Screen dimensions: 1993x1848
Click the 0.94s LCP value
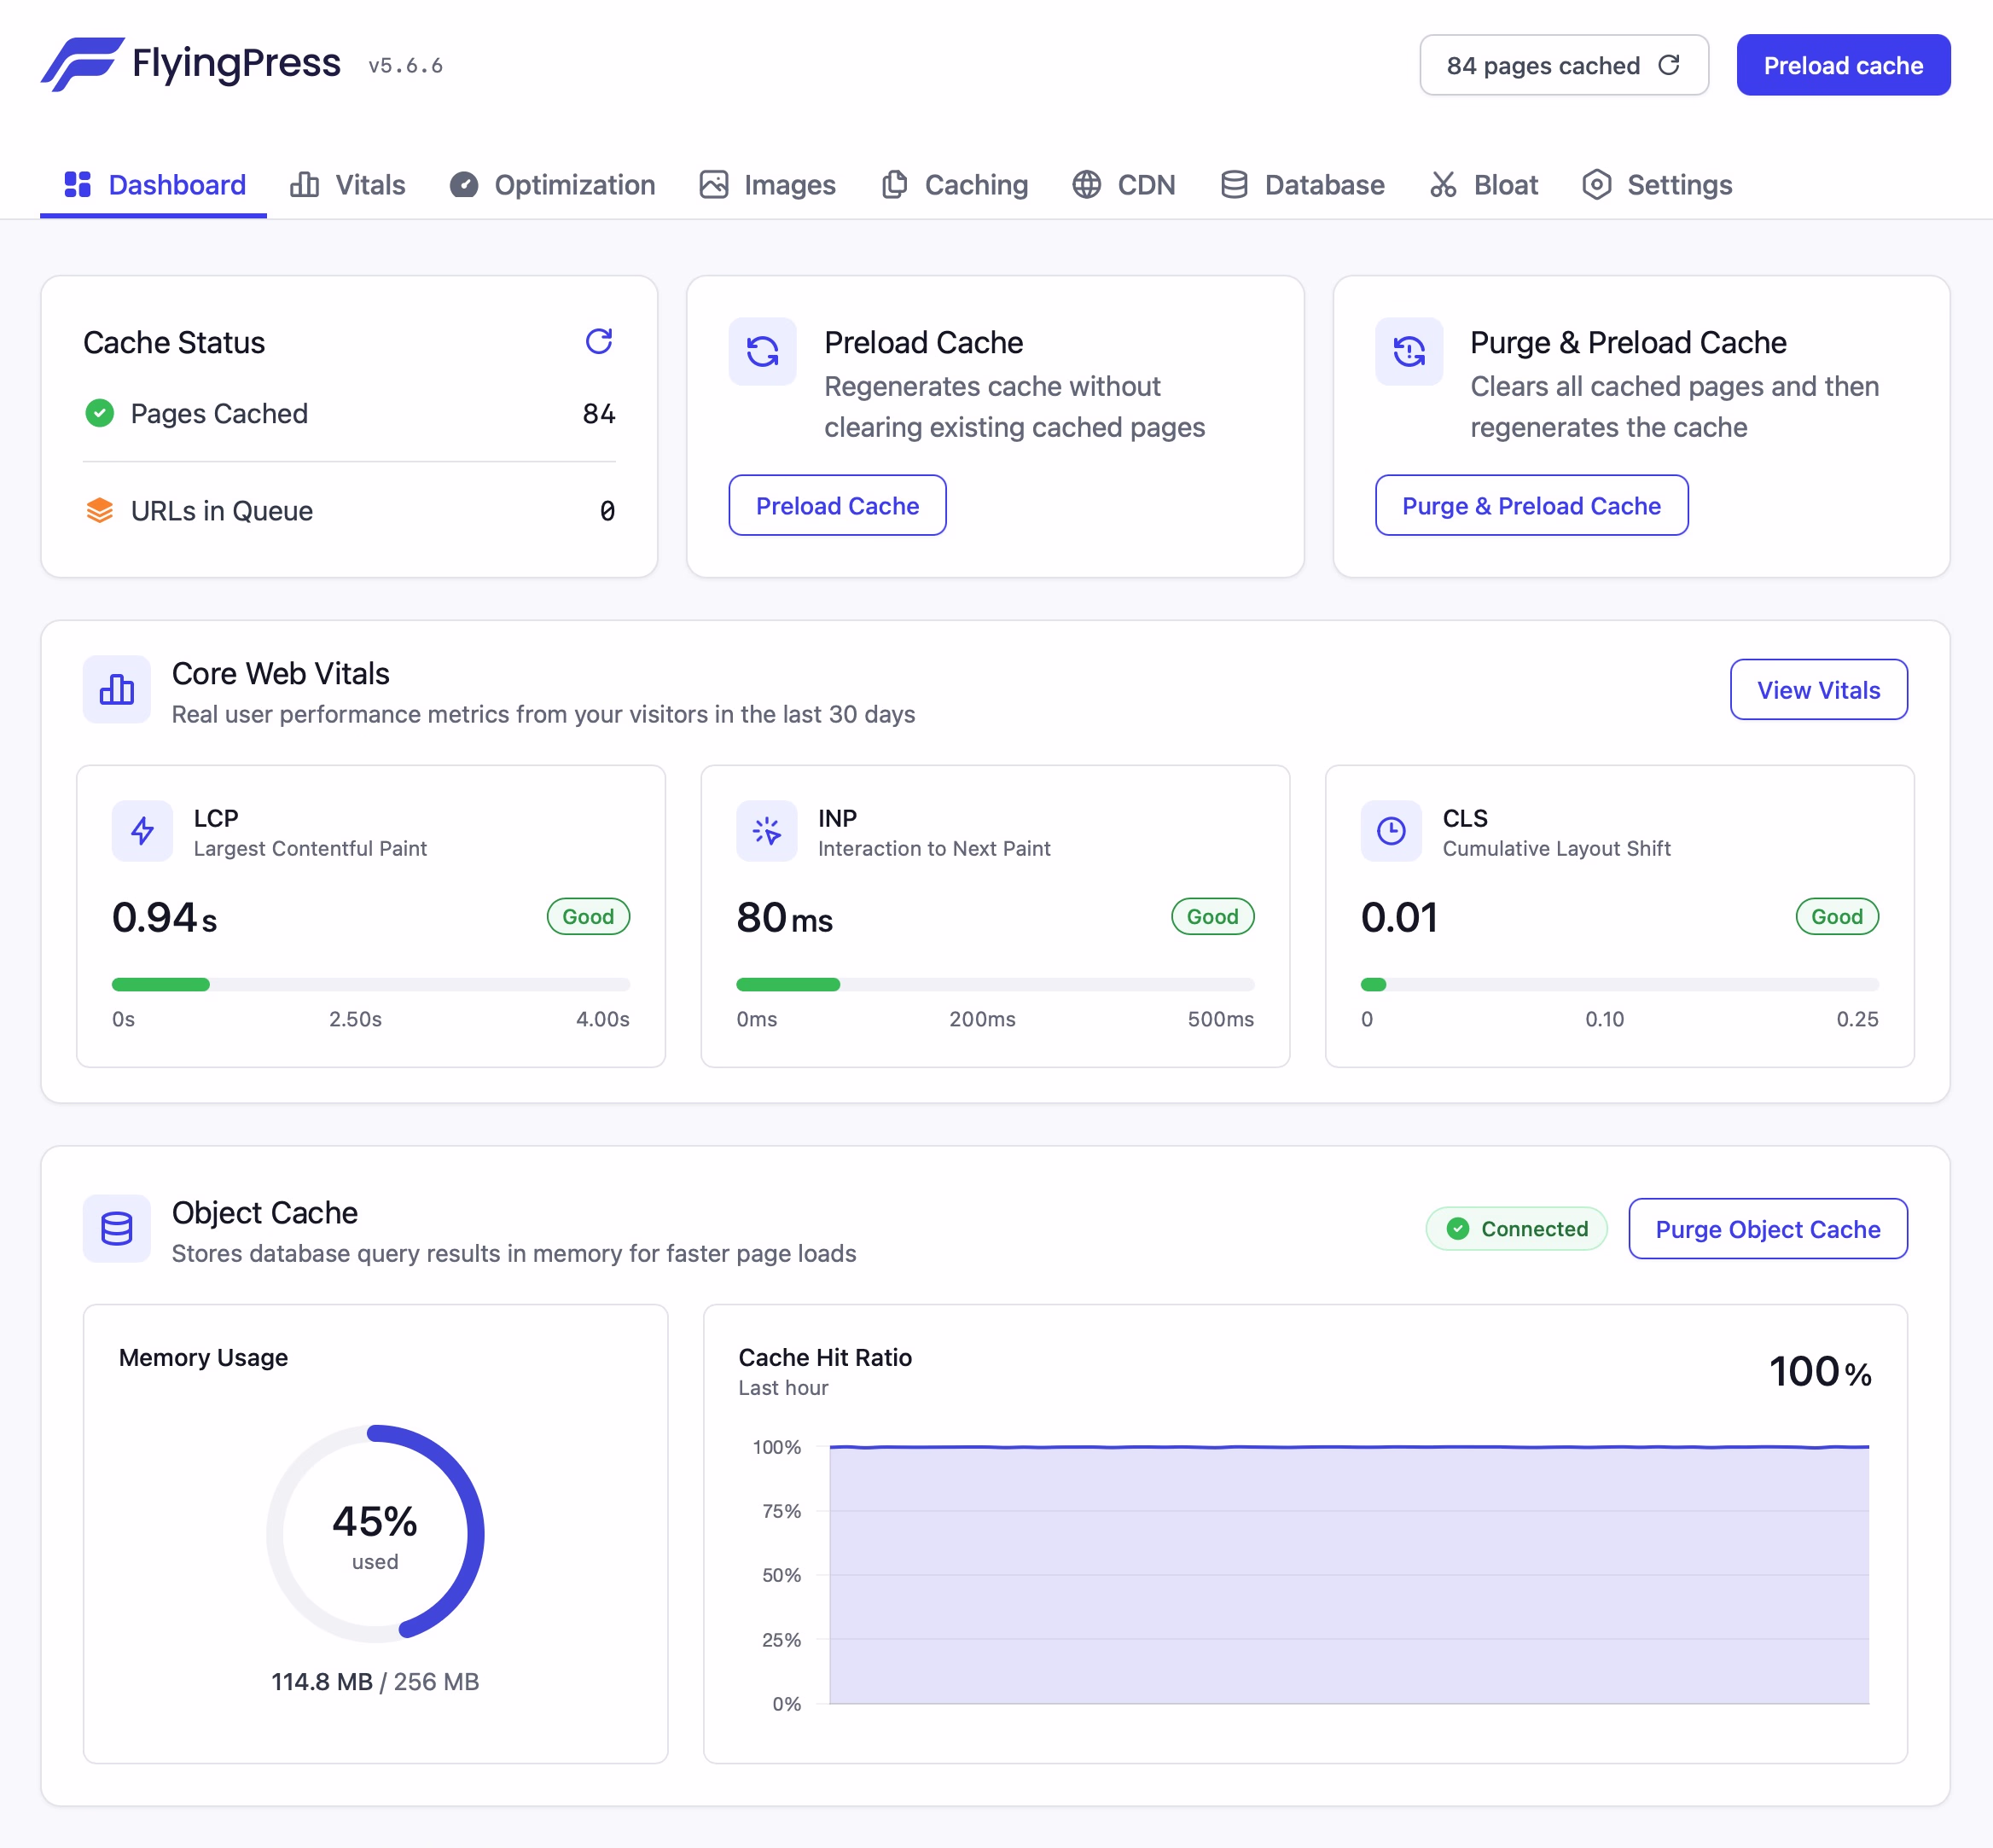click(x=164, y=917)
